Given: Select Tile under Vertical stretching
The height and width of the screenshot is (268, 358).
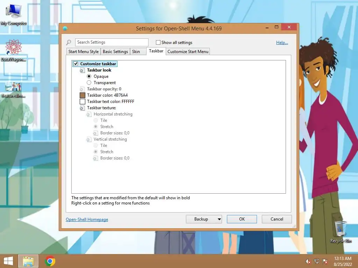Looking at the screenshot, I should pos(96,146).
